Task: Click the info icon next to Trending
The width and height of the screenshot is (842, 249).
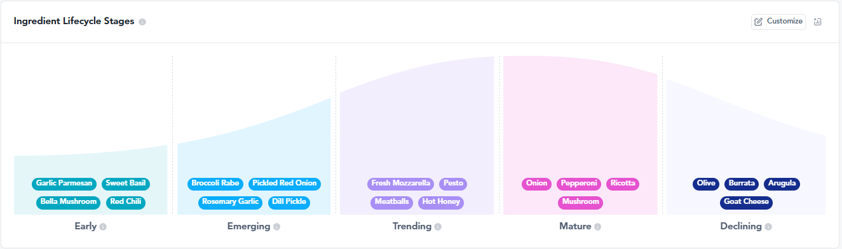Action: pos(438,227)
